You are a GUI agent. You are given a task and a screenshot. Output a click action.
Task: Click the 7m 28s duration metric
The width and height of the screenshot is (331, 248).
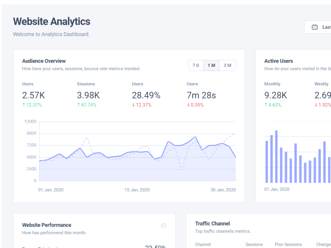201,95
